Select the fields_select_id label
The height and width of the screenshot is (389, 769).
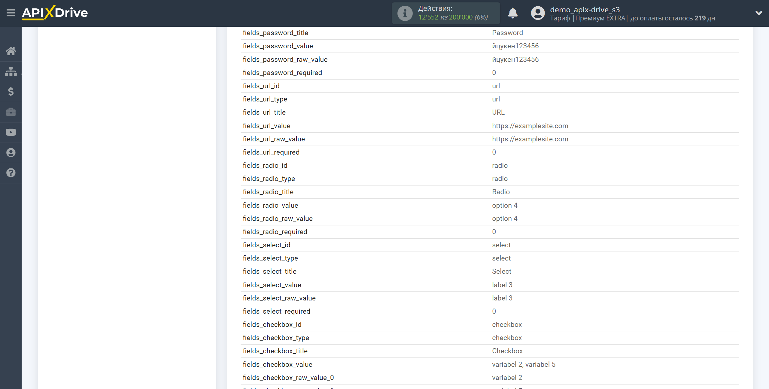(x=266, y=245)
